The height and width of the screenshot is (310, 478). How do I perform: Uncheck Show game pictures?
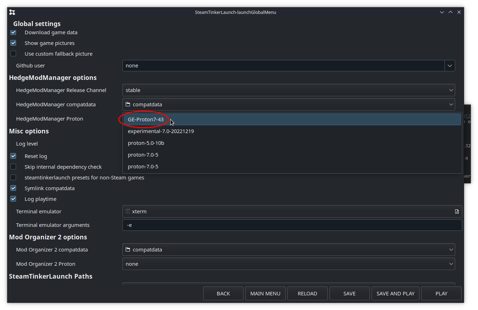pyautogui.click(x=13, y=43)
